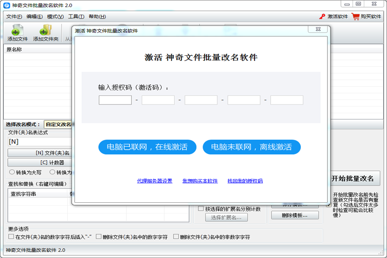Screen dimensions: 387x258
Task: Open the 帮助(H) menu
Action: (97, 16)
